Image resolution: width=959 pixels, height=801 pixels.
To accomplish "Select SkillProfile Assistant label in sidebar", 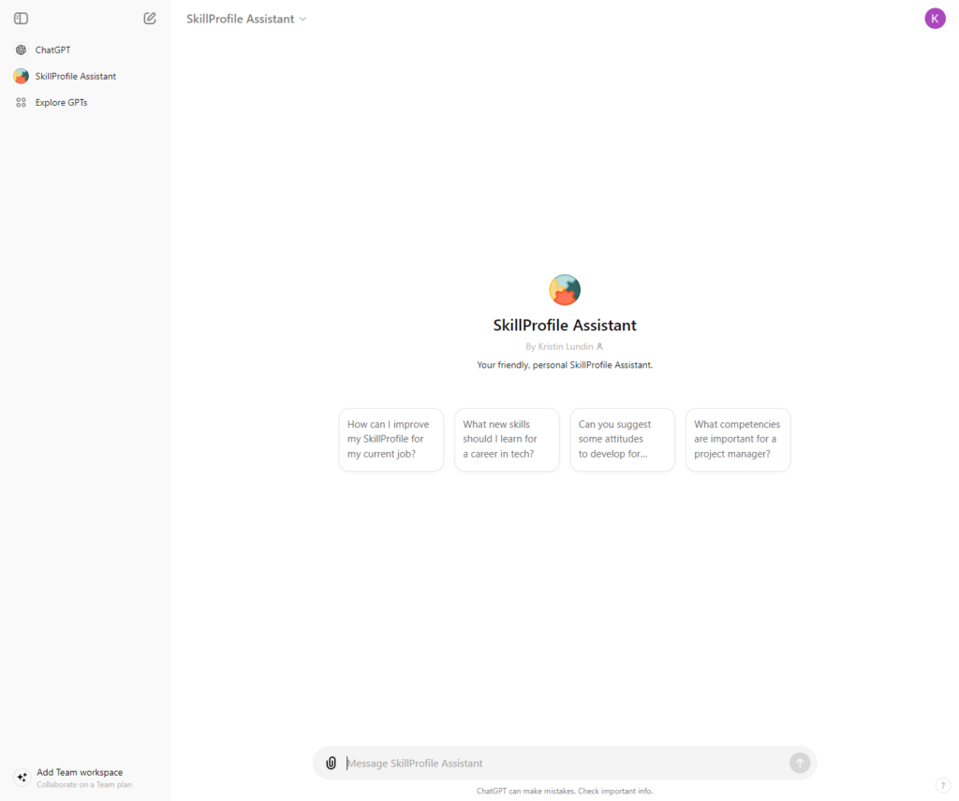I will (76, 76).
